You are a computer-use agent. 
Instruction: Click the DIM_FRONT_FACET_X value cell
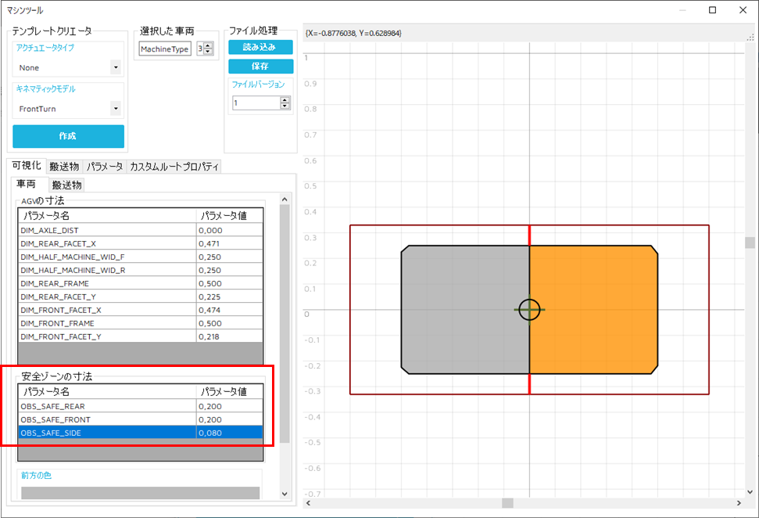[x=230, y=310]
